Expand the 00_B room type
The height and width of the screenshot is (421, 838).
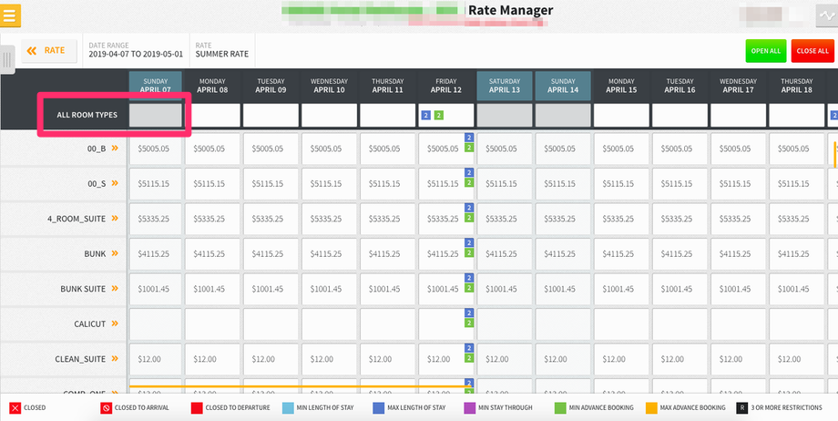pos(115,149)
